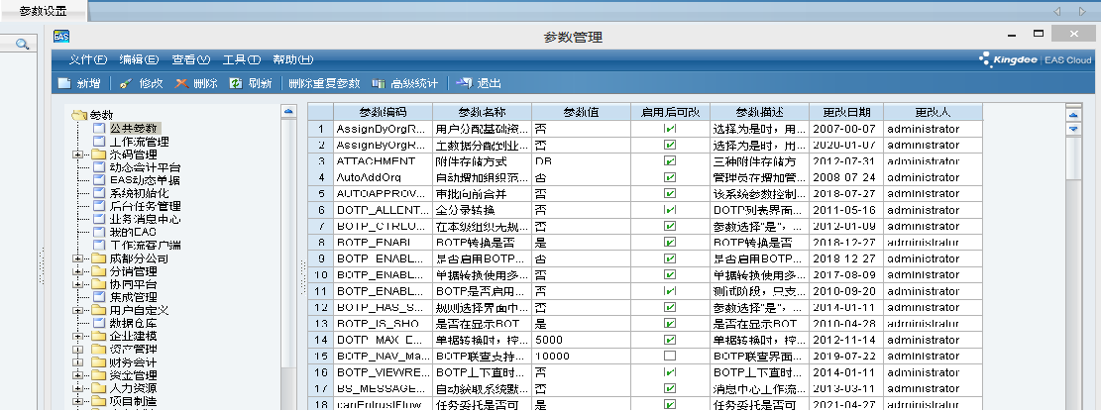This screenshot has height=411, width=1101.
Task: Click the 刷新 green arrows toolbar icon
Action: point(237,83)
